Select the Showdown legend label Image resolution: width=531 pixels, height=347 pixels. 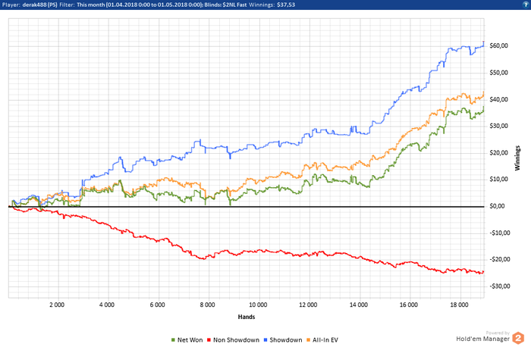(286, 340)
